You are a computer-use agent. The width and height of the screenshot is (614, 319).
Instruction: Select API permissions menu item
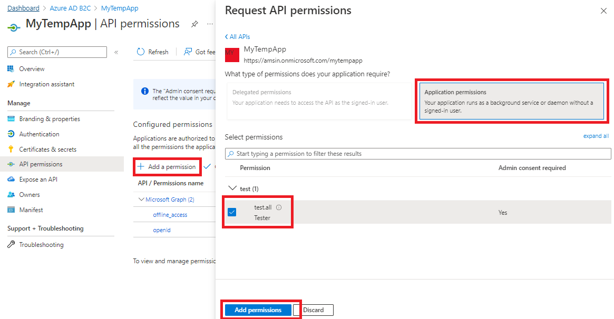41,164
